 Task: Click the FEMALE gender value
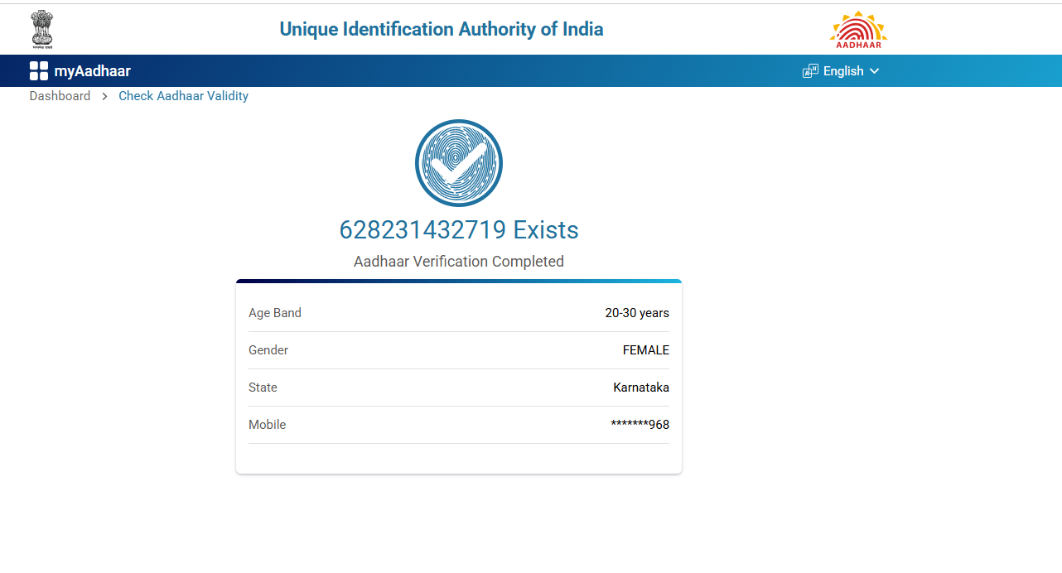[x=646, y=350]
